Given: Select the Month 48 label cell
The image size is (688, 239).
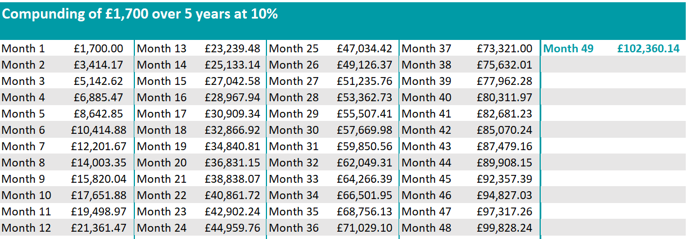Looking at the screenshot, I should point(426,228).
